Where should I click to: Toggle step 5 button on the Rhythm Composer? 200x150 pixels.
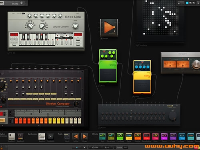tap(33, 121)
